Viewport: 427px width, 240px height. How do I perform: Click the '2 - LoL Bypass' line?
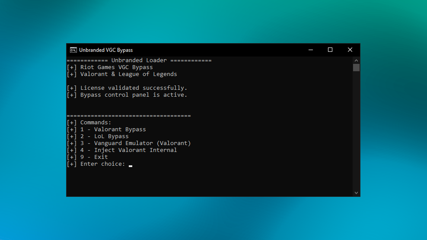point(104,136)
